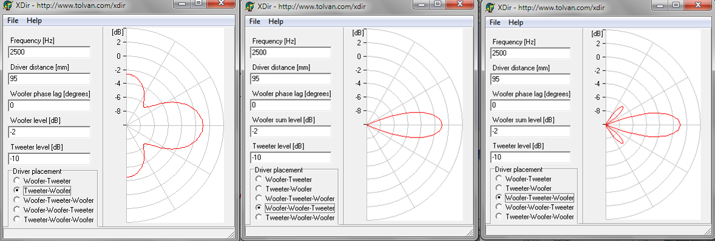The width and height of the screenshot is (715, 241).
Task: Open the Help menu in the middle XDir window
Action: [x=276, y=21]
